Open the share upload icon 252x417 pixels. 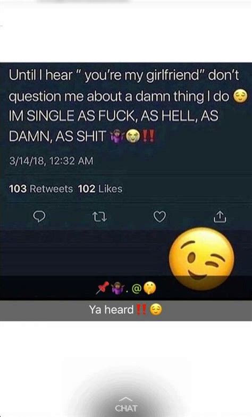pyautogui.click(x=220, y=217)
